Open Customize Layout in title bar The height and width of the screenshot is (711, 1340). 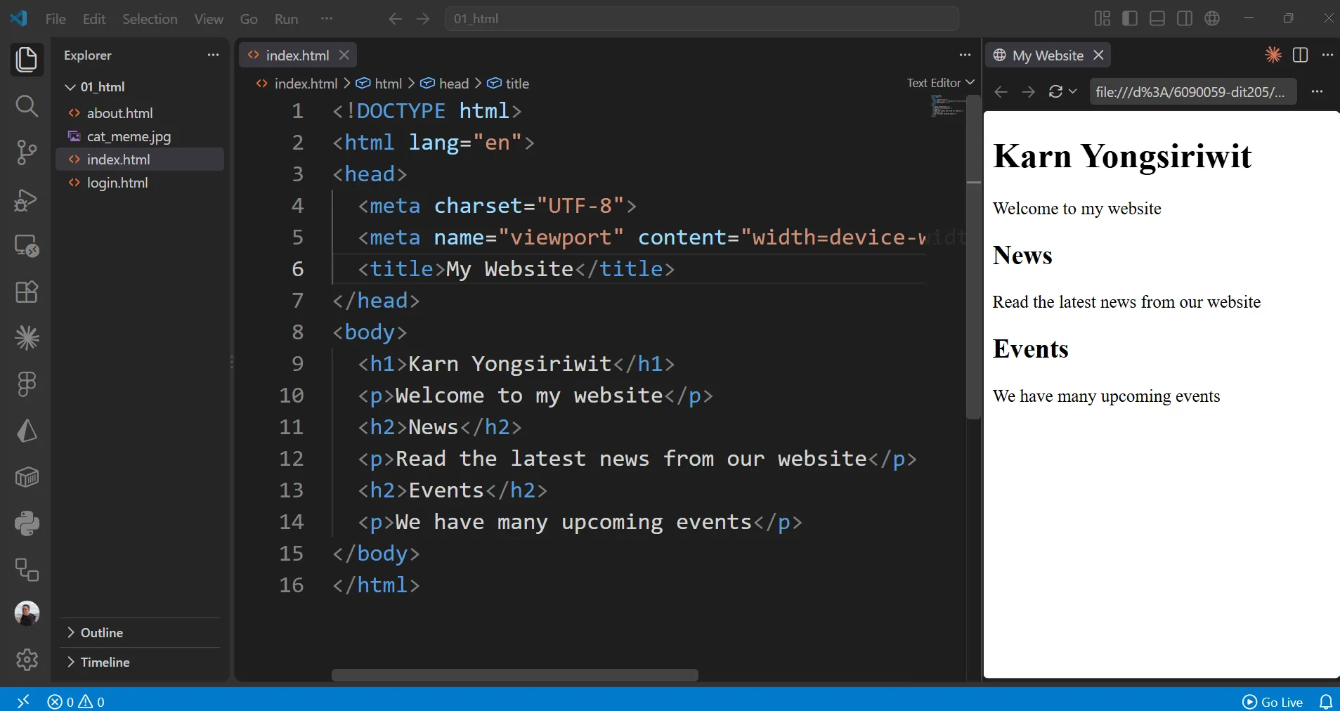click(1102, 19)
